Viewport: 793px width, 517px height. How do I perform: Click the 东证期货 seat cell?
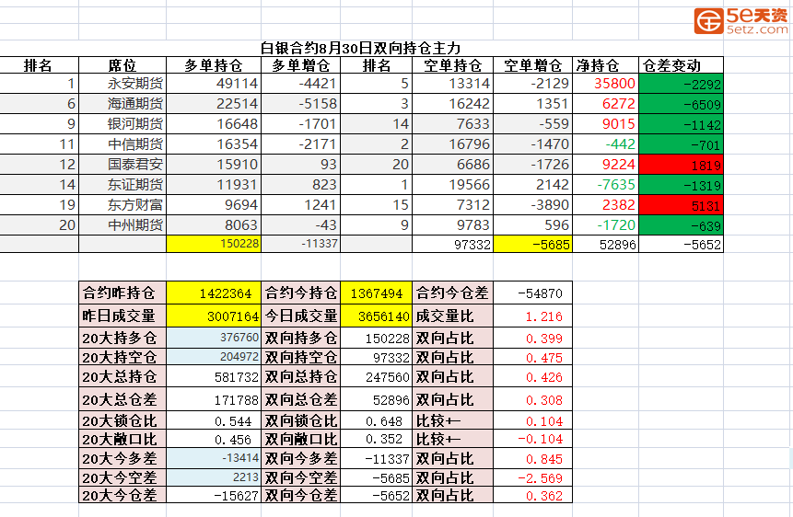pos(122,185)
